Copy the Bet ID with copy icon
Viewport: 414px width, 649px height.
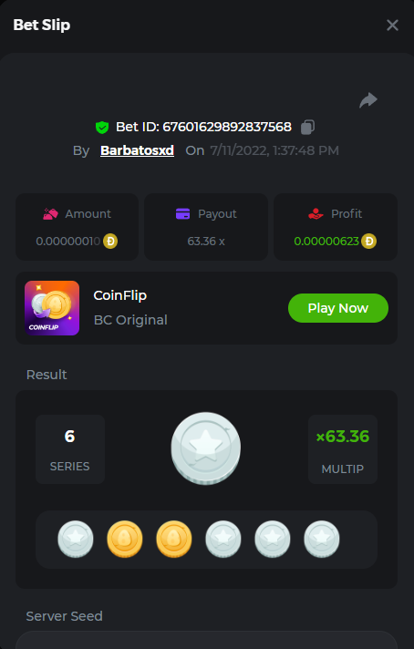click(x=307, y=127)
